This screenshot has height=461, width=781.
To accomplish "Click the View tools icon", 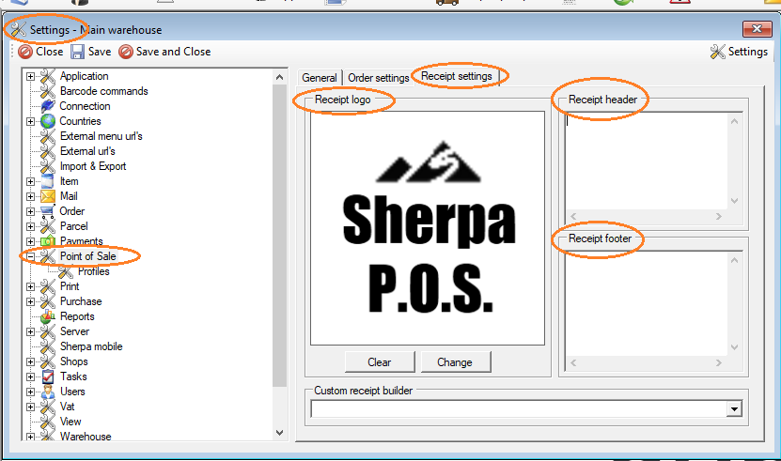I will 48,422.
